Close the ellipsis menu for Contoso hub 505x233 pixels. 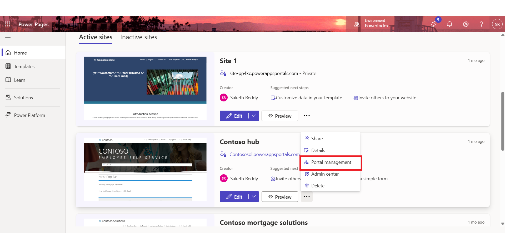click(x=307, y=197)
